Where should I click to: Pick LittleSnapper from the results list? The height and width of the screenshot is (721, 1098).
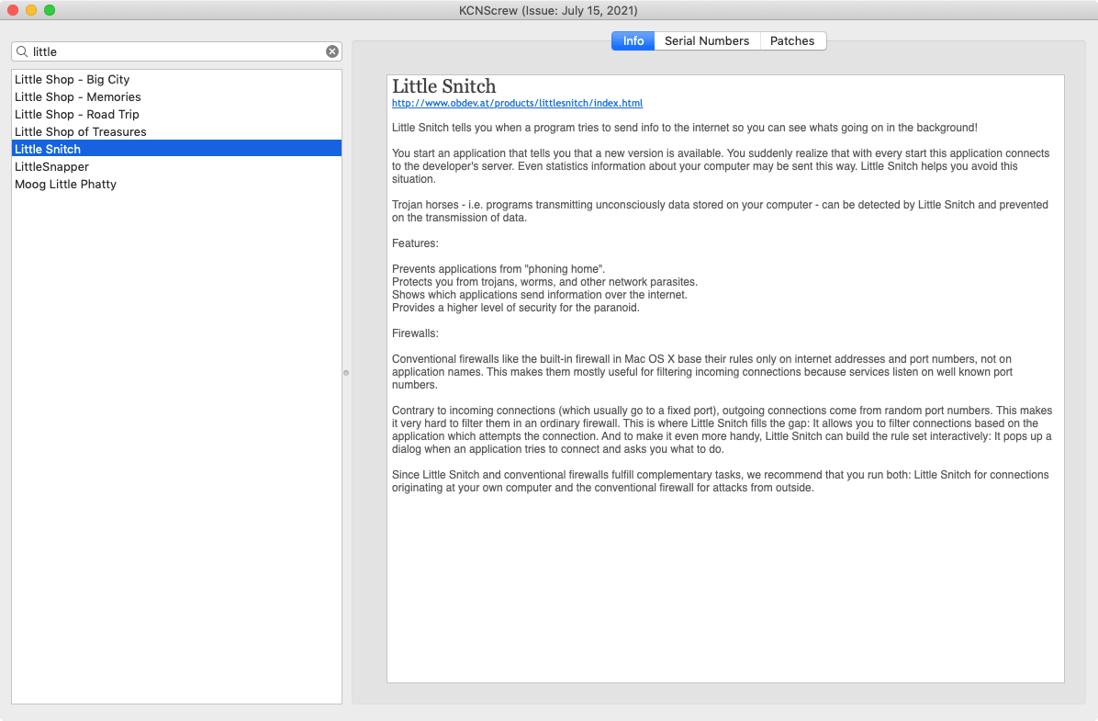(x=51, y=167)
